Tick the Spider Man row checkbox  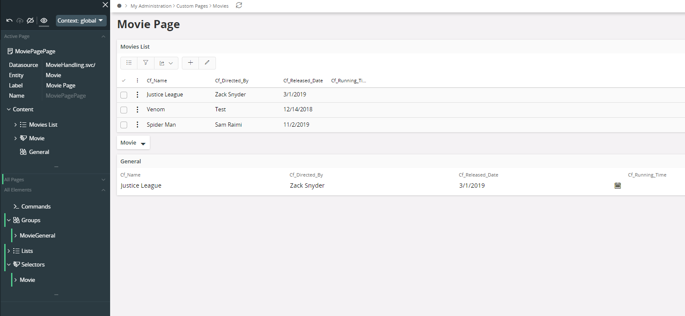tap(124, 125)
